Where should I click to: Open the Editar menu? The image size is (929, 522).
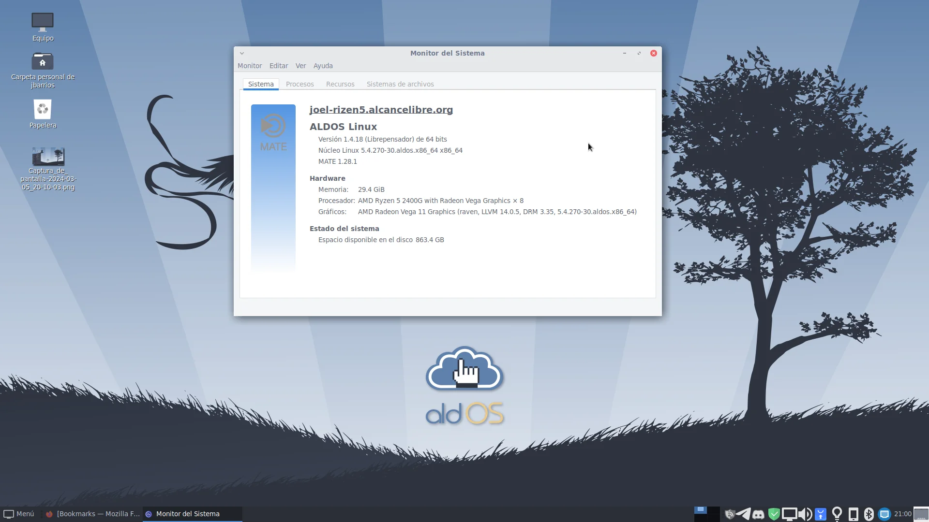coord(279,66)
